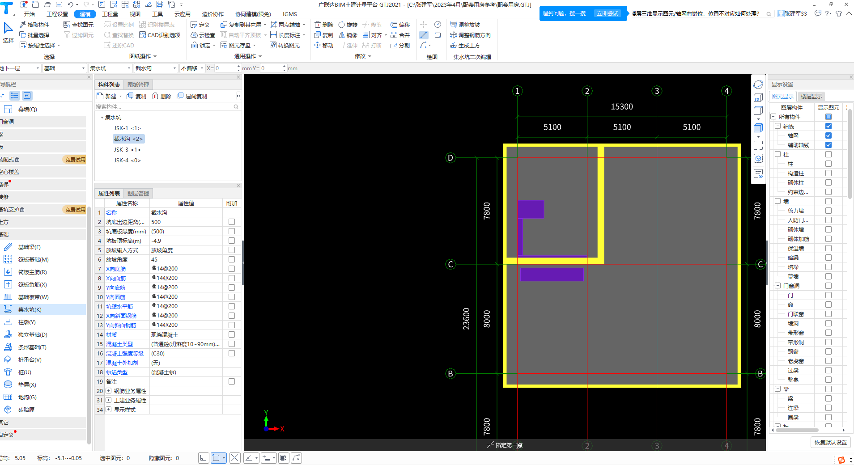Open the 基础 category dropdown
Viewport: 854px width, 465px height.
(x=64, y=68)
